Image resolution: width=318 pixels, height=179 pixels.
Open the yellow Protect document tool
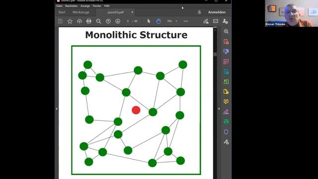pyautogui.click(x=226, y=91)
